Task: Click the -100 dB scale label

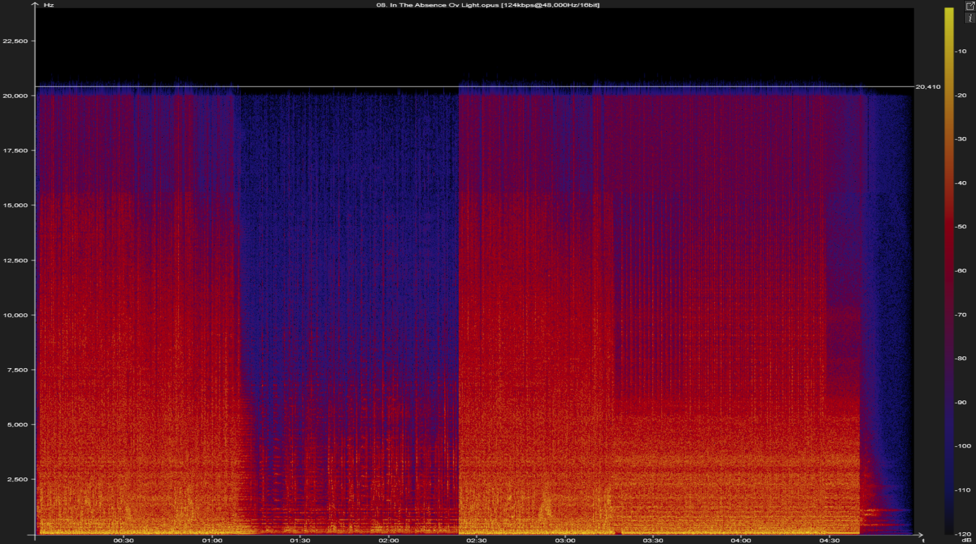Action: point(962,446)
